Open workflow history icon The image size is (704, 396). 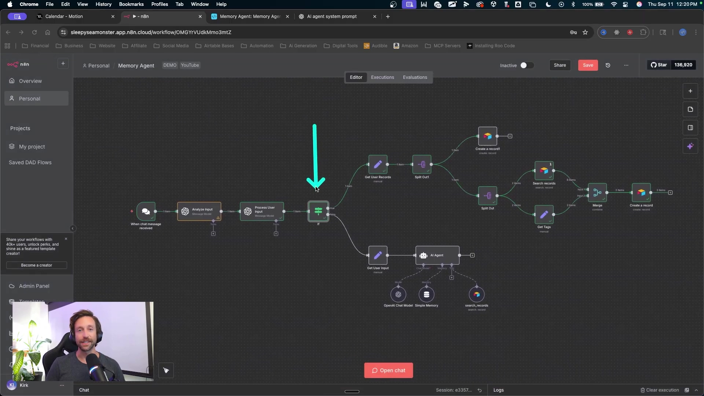608,65
